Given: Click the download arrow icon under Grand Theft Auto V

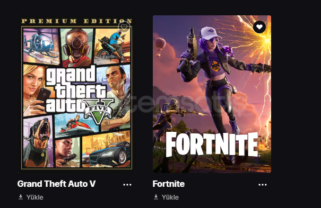Looking at the screenshot, I should pyautogui.click(x=21, y=197).
